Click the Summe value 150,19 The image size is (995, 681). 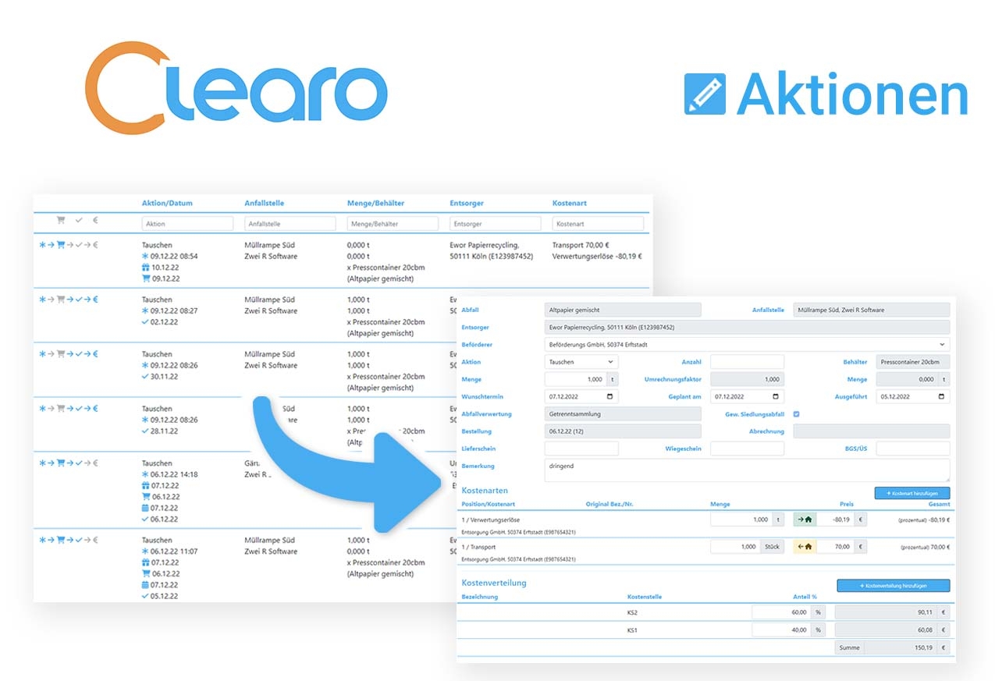901,647
